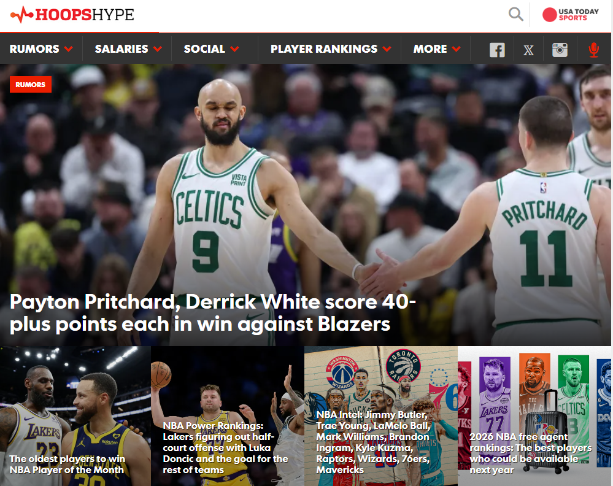Expand the Social dropdown arrow
Screen dimensions: 613x486
point(234,49)
